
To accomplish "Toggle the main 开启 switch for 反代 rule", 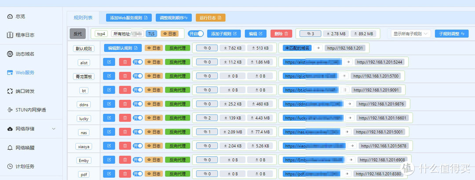I will tap(196, 33).
